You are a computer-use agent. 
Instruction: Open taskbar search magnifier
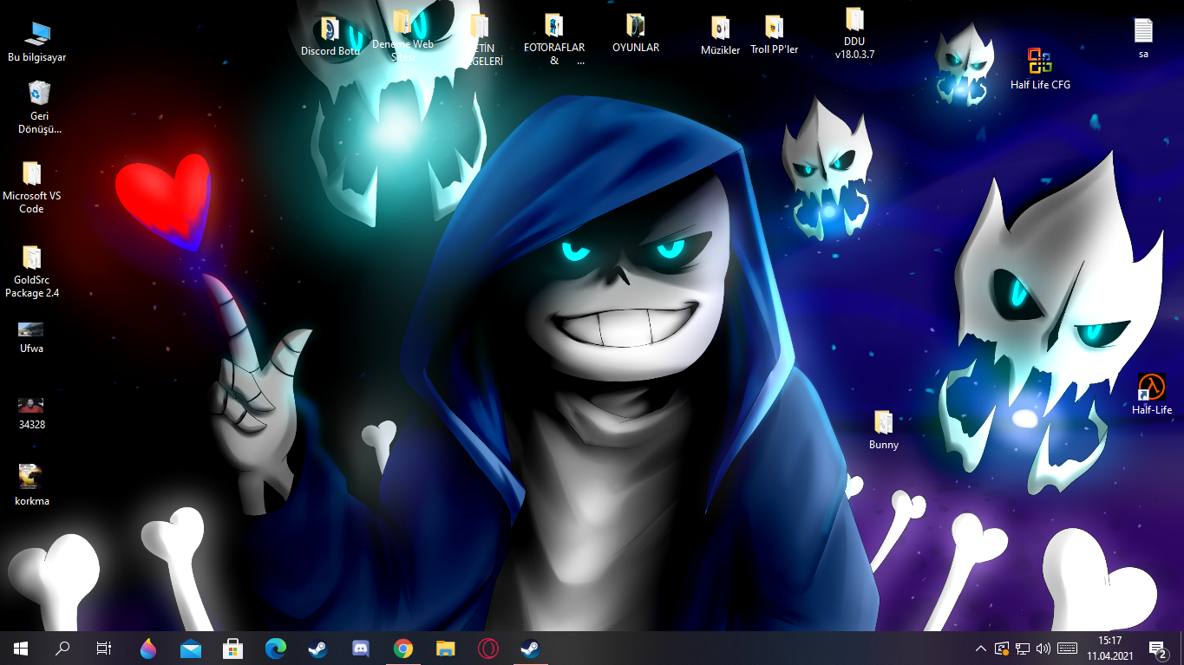[x=62, y=648]
